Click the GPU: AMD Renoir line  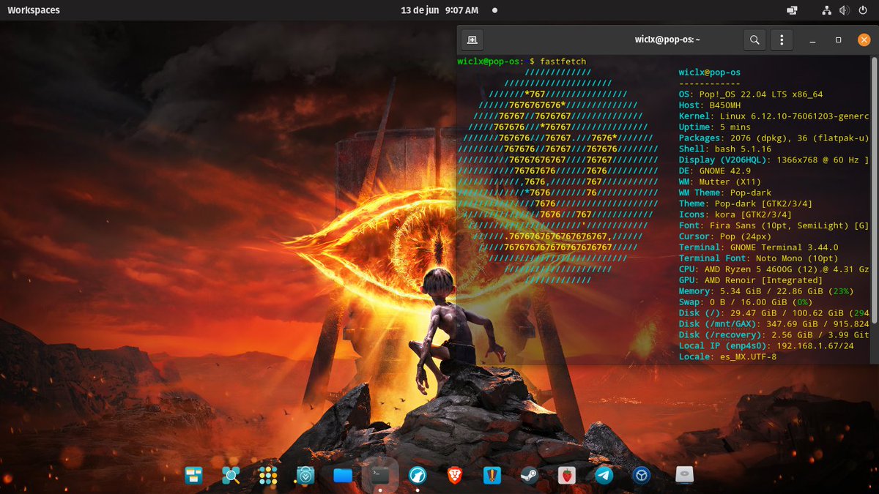coord(751,280)
